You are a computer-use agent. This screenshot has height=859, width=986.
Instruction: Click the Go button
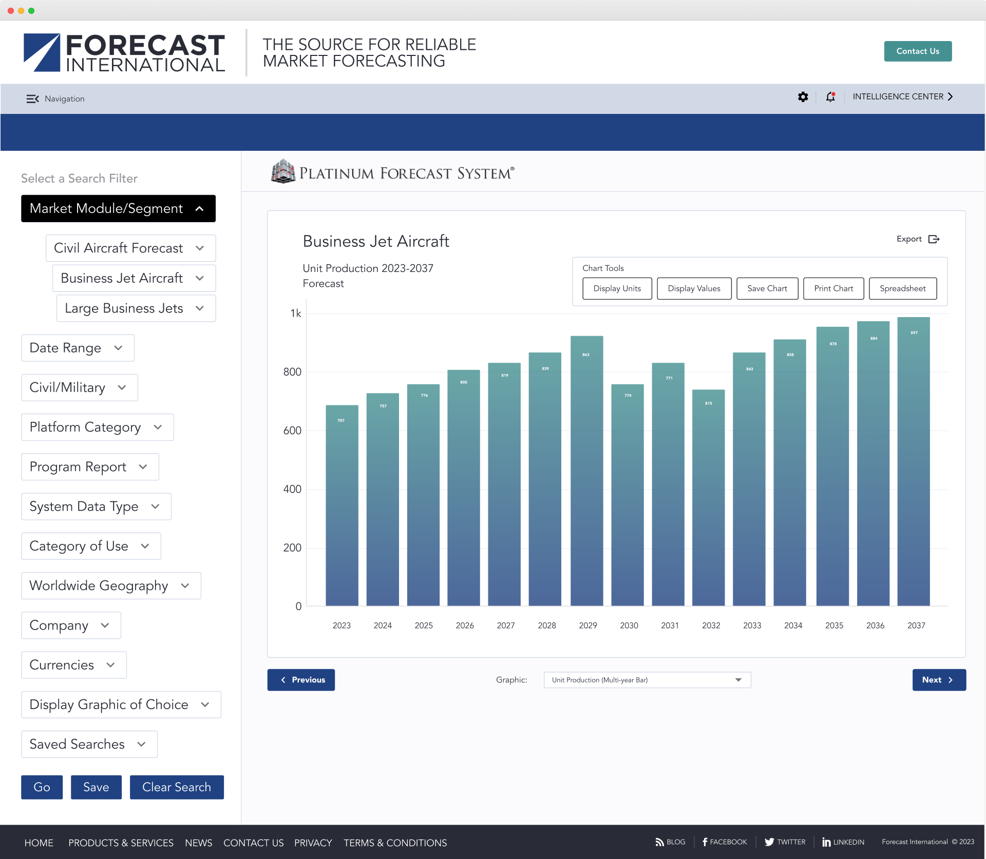(42, 787)
